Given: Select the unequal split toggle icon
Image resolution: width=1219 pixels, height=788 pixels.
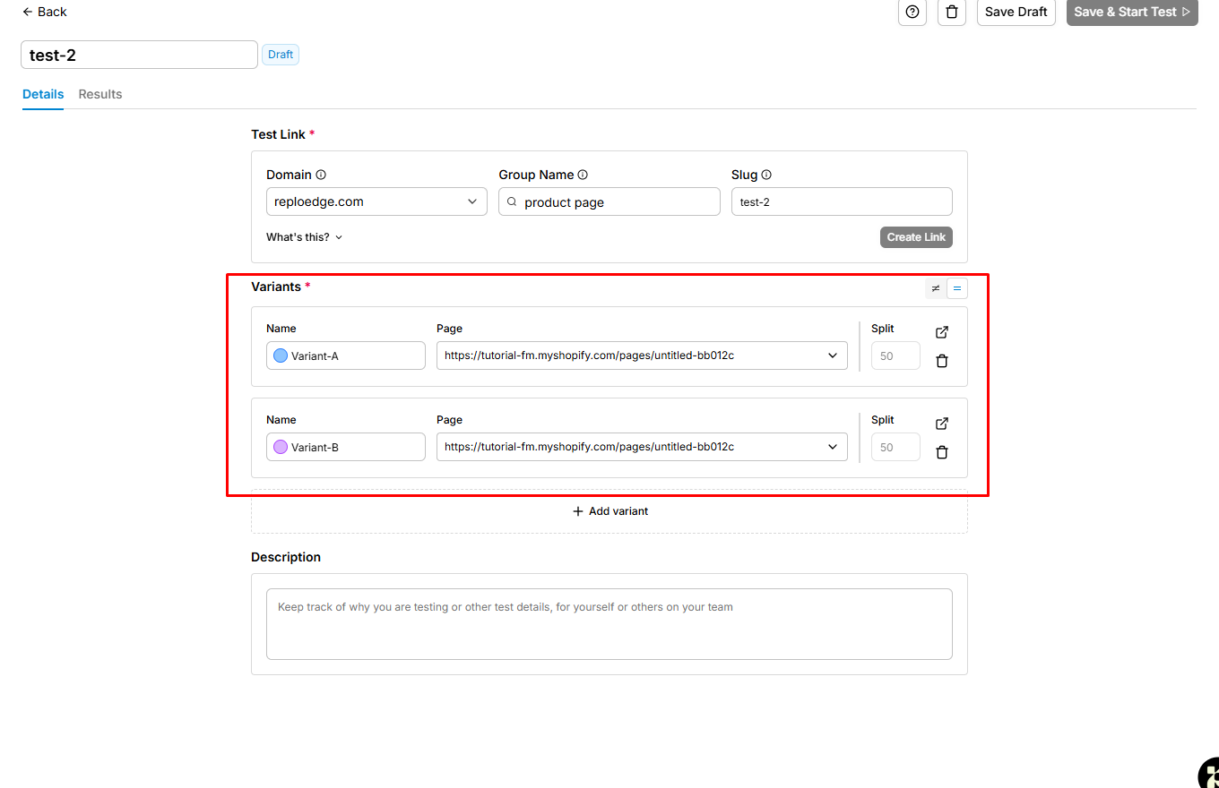Looking at the screenshot, I should pos(936,288).
